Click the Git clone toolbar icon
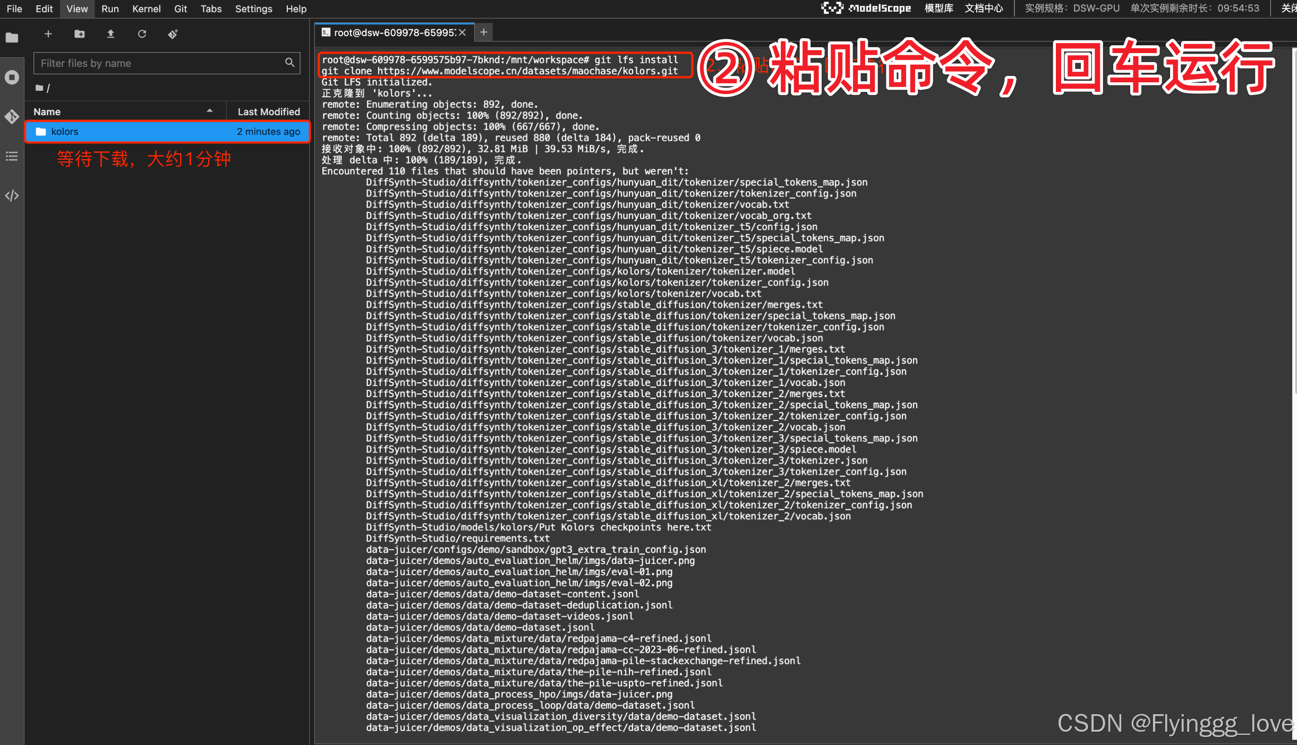 pos(173,34)
